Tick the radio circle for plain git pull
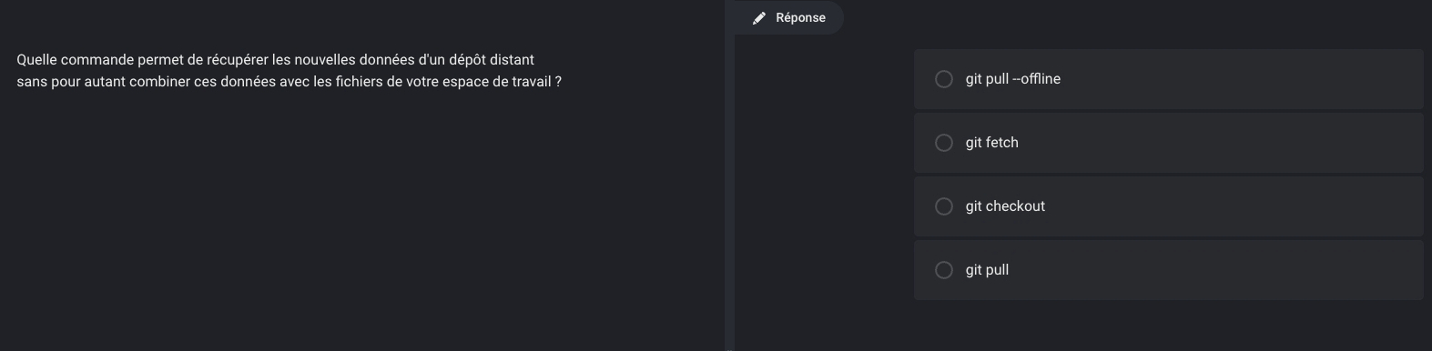 944,270
